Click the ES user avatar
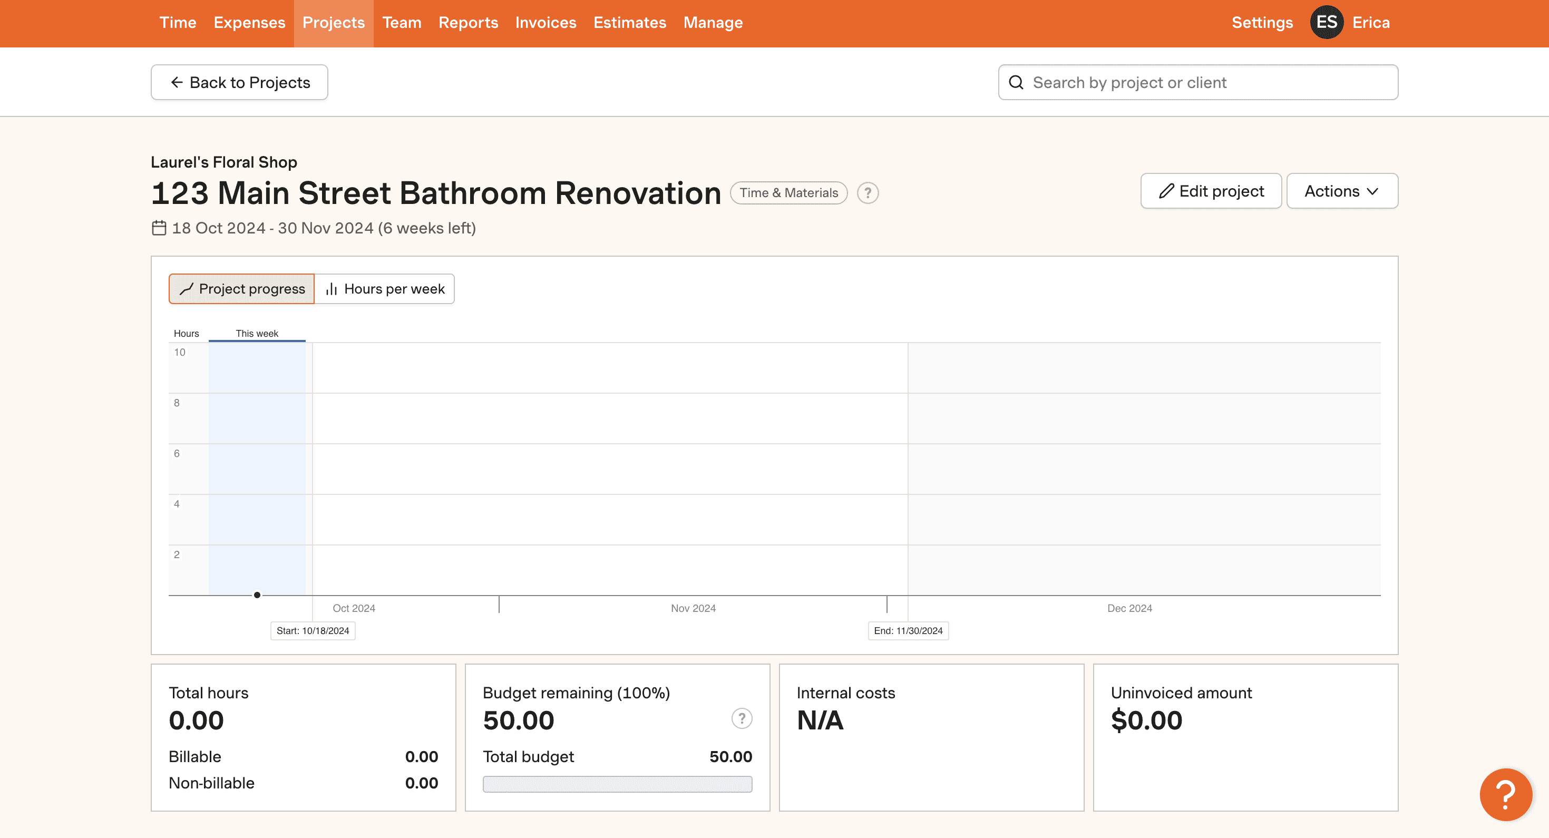The height and width of the screenshot is (838, 1549). click(x=1327, y=22)
